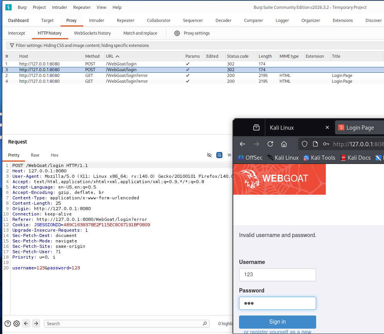Click Firefox forward arrow button
Screen dimensions: 384x334
pos(256,144)
